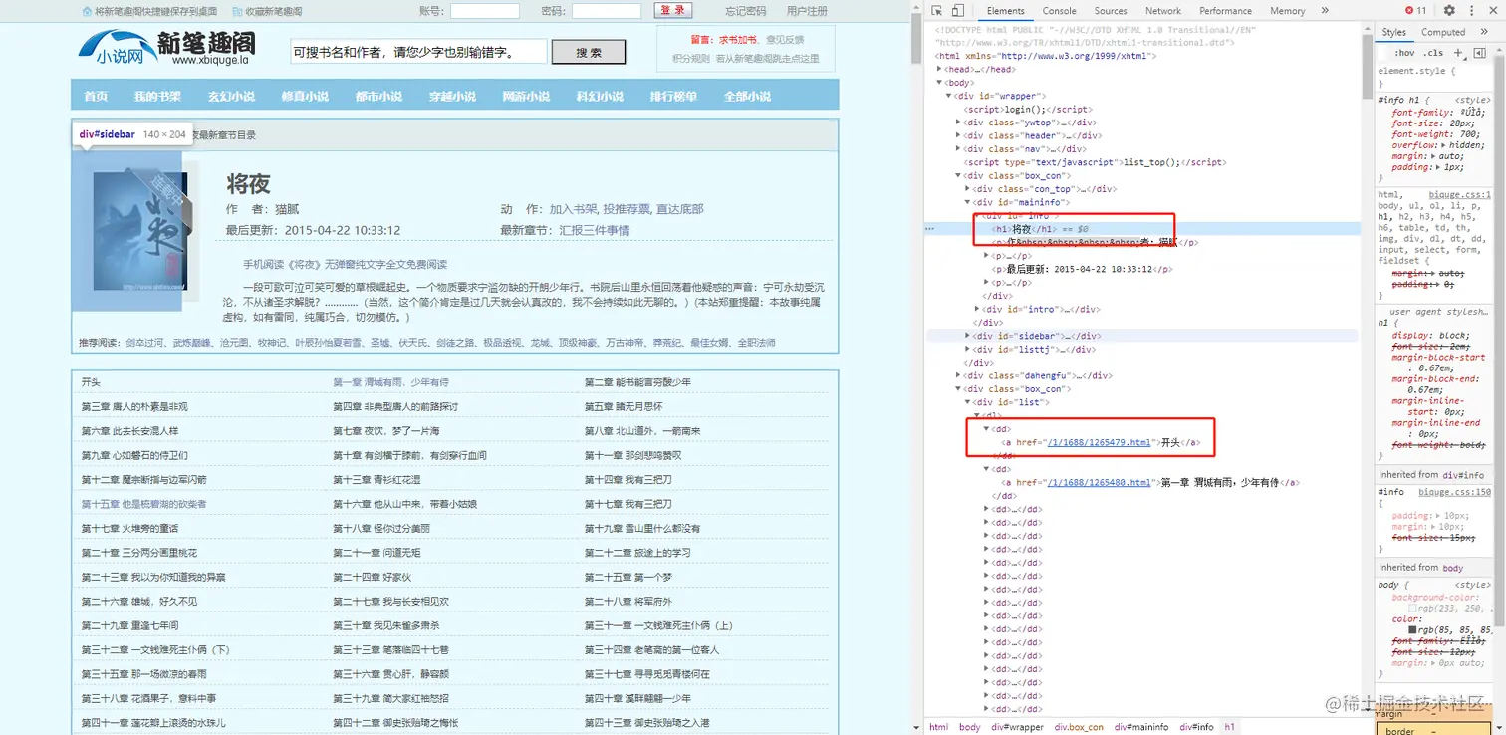Open DevTools three-dot customize menu
1506x735 pixels.
[x=1470, y=11]
